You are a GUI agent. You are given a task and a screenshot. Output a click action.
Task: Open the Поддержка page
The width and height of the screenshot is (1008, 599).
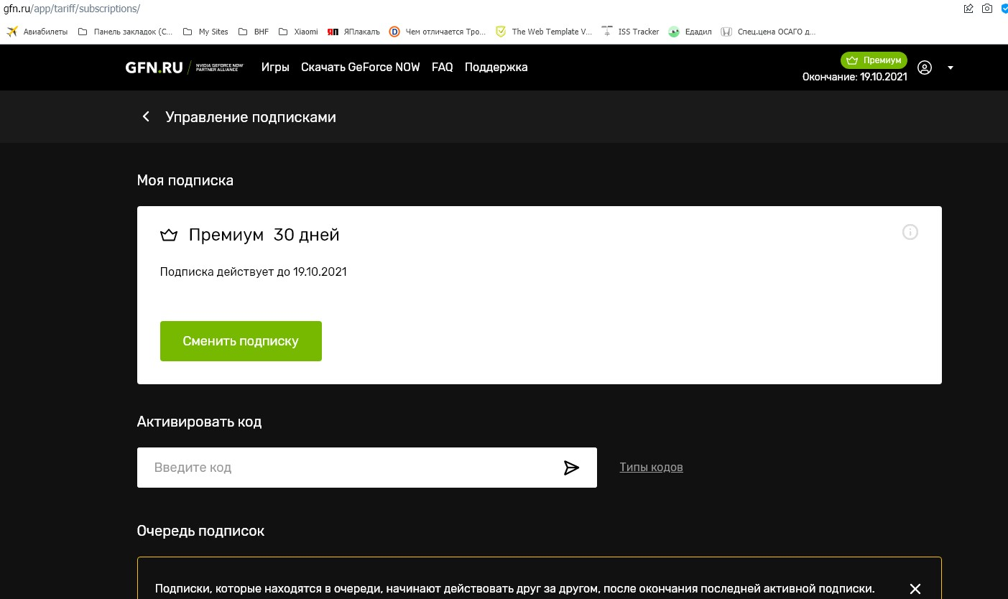pos(496,67)
